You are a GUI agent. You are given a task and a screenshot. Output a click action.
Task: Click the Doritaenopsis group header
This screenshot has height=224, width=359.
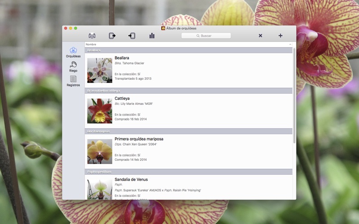pos(188,131)
